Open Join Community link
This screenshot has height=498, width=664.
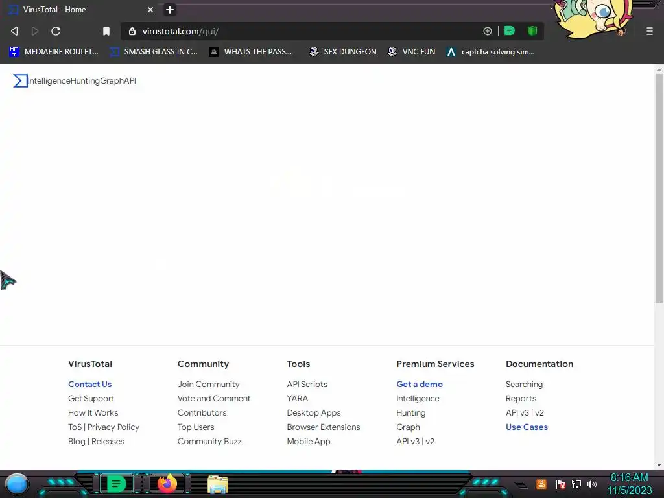click(x=208, y=384)
